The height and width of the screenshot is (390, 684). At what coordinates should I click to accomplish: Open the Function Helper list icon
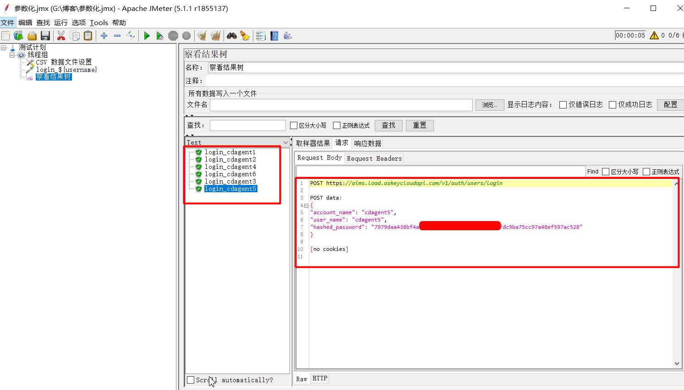click(261, 36)
